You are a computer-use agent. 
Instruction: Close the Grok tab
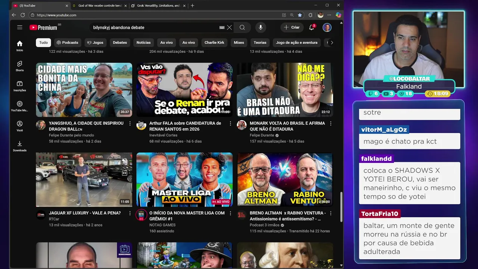(184, 6)
